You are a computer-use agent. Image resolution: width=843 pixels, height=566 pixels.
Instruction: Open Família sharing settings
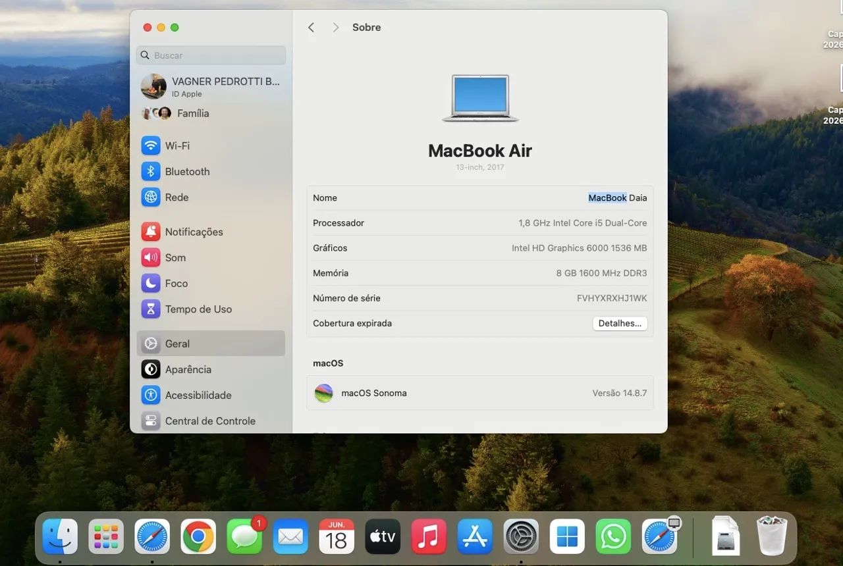pos(211,113)
